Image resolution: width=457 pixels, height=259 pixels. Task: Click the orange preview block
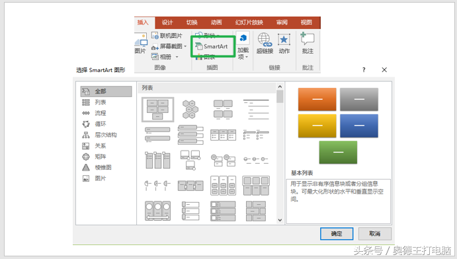point(317,99)
